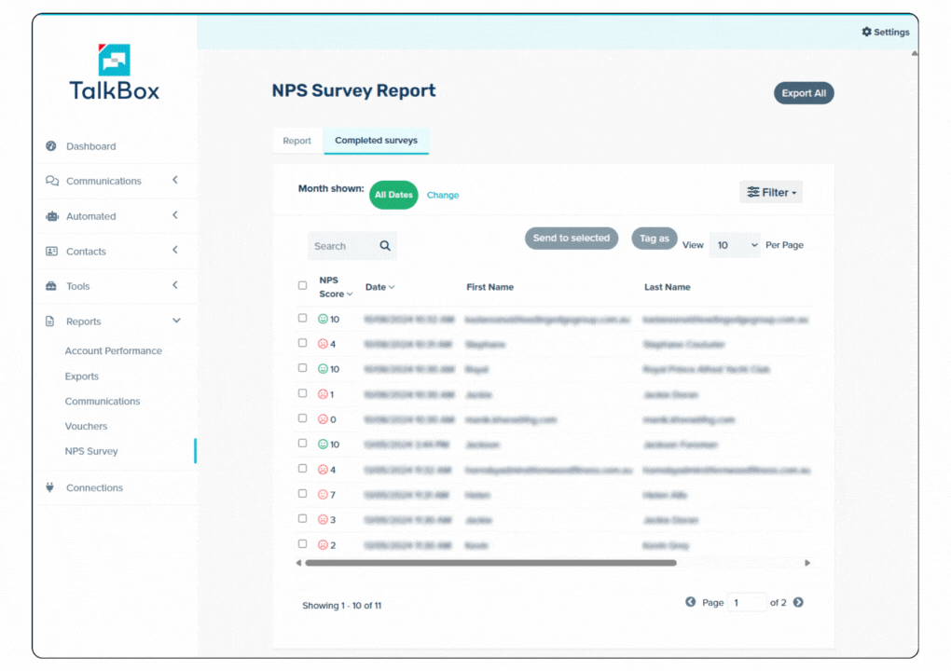The image size is (951, 671).
Task: Open the Dashboard gauge icon
Action: pyautogui.click(x=51, y=146)
